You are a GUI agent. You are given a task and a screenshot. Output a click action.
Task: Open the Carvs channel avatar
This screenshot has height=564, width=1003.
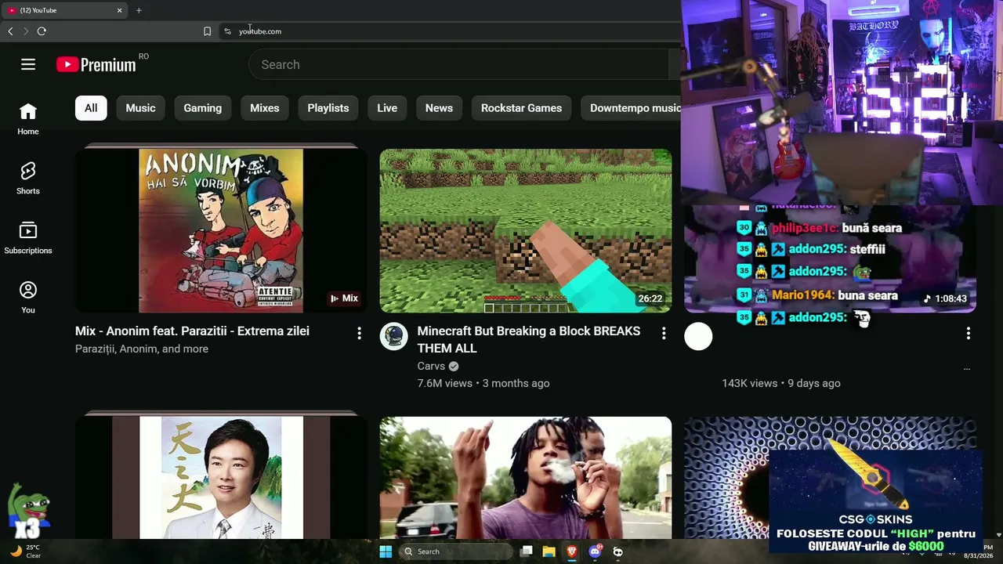(x=393, y=336)
